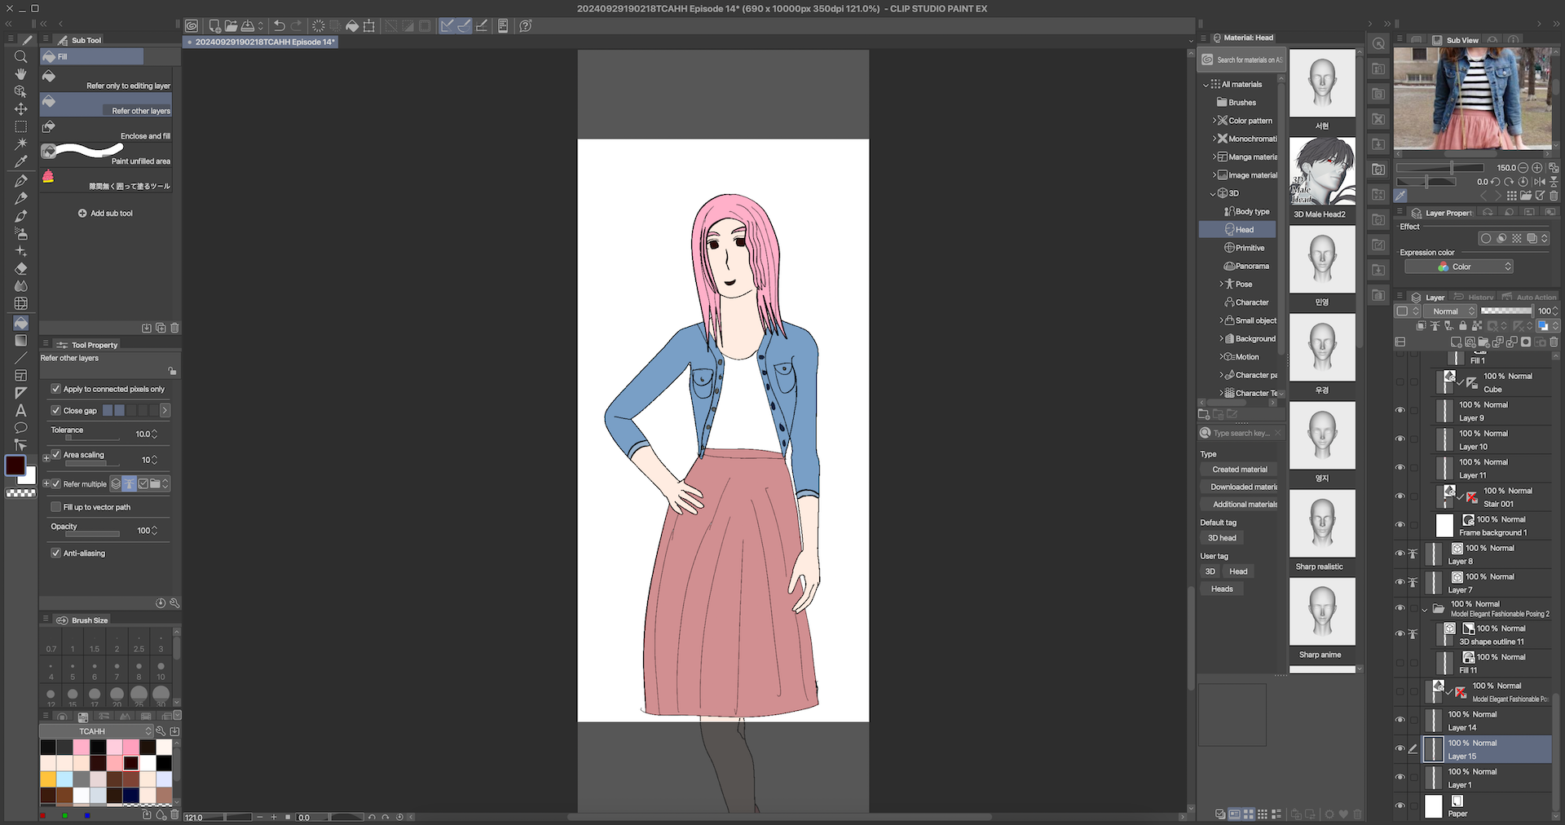Pick the Auto select wand tool
This screenshot has height=825, width=1565.
20,144
